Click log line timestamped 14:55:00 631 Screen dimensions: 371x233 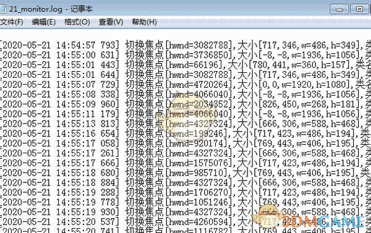[x=185, y=55]
